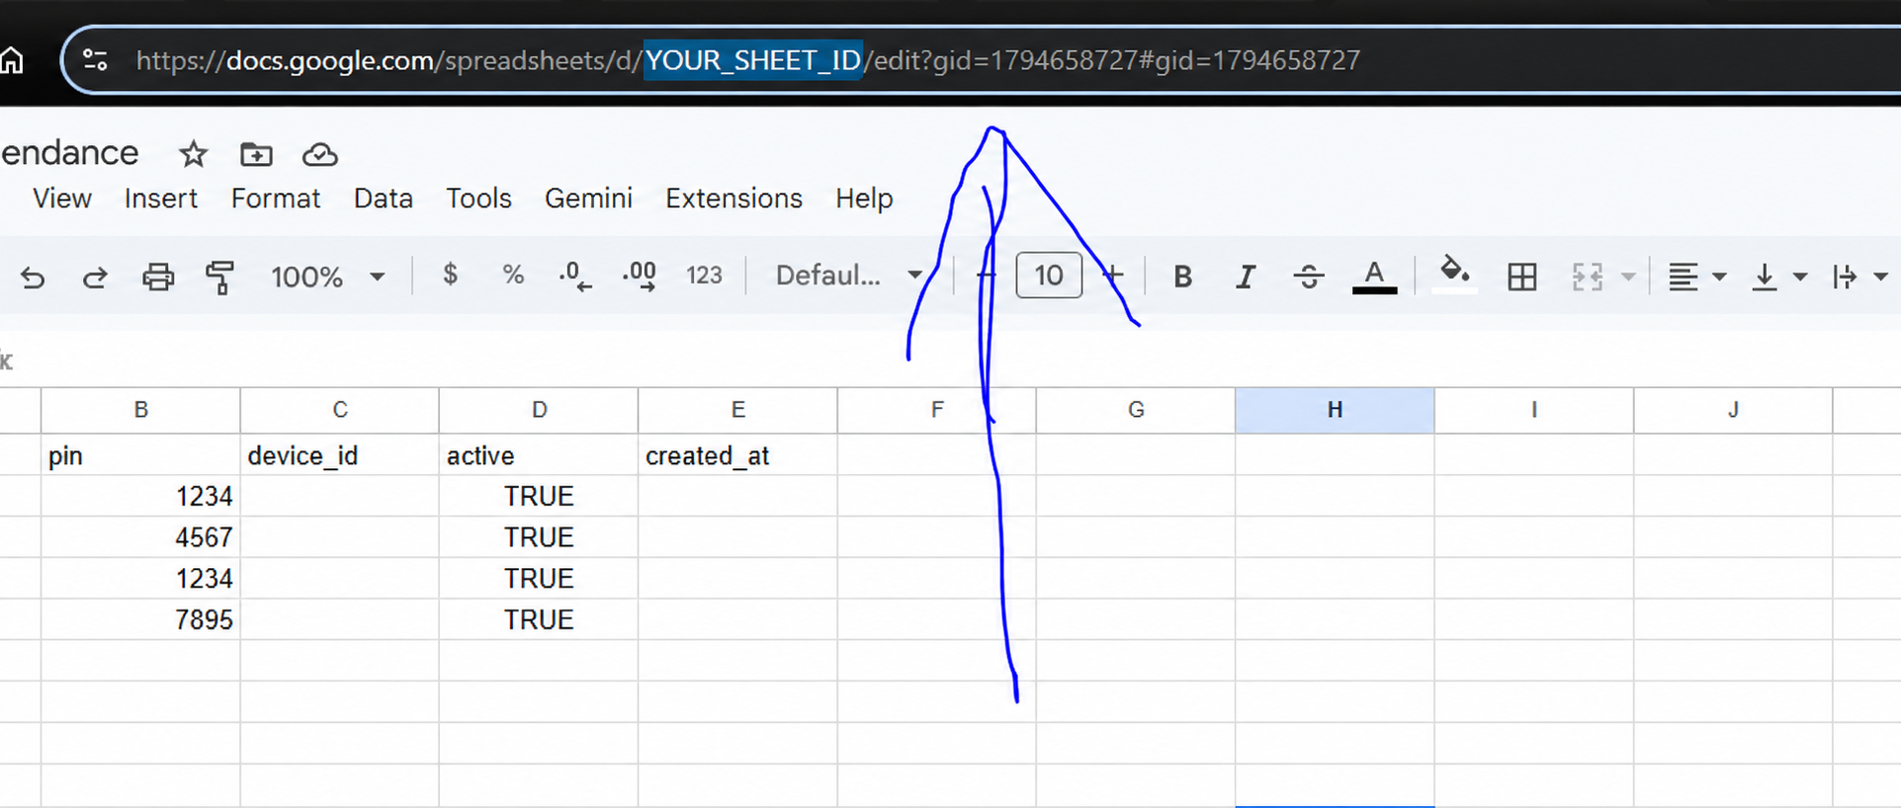Open the View menu
This screenshot has width=1901, height=808.
point(62,199)
